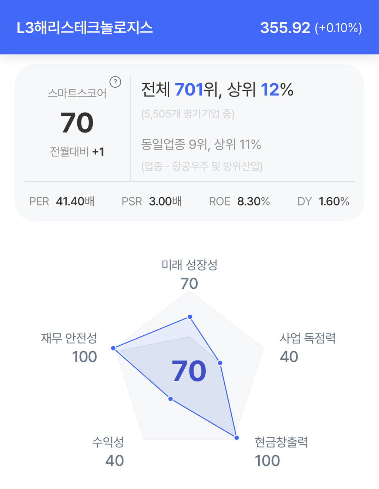Click the 355.92 stock price

tap(285, 28)
